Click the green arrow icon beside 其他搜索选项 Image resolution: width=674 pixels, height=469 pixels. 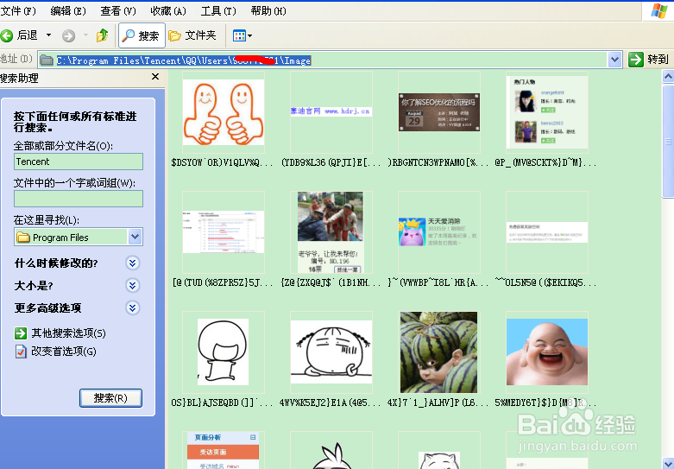21,333
